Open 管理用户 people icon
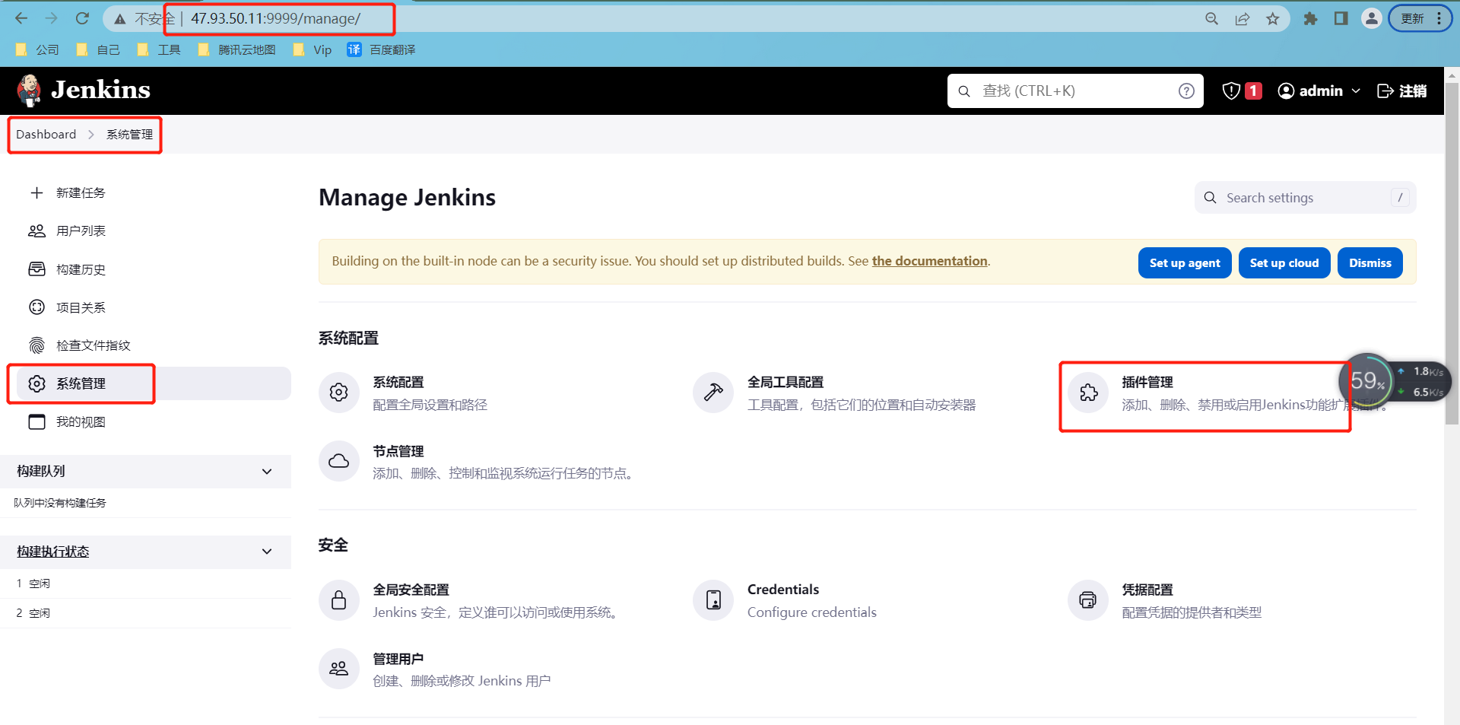1460x725 pixels. pyautogui.click(x=339, y=669)
